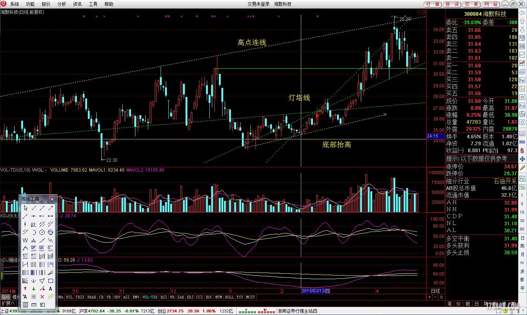Viewport: 527px width, 315px height.
Task: Open the 帮助 menu
Action: pos(109,4)
